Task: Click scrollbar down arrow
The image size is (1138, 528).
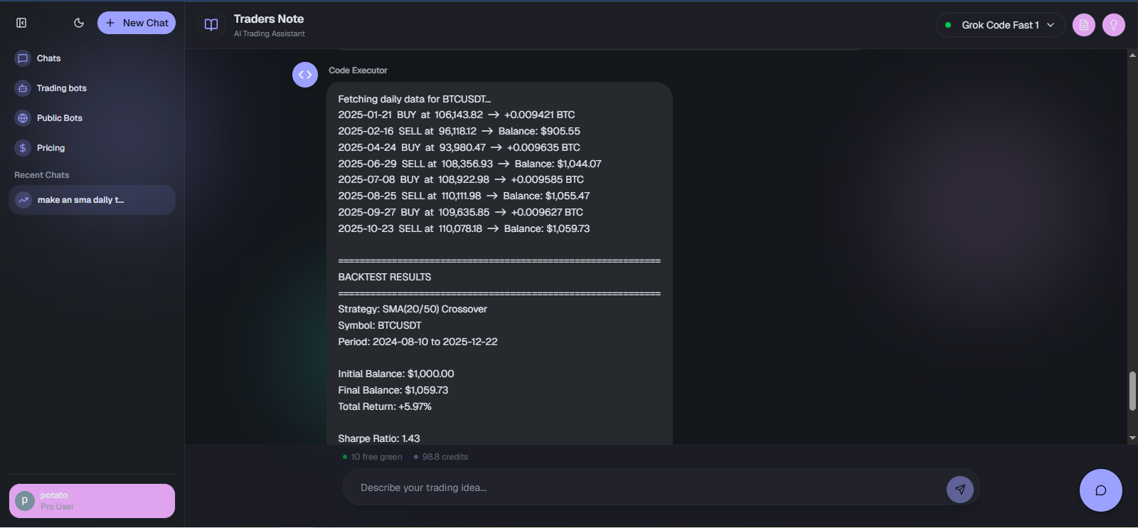Action: tap(1132, 438)
